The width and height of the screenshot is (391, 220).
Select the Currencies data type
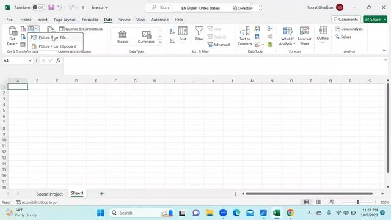(x=146, y=37)
